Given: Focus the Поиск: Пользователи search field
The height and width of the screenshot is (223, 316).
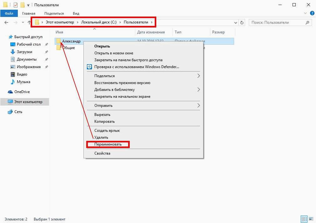Looking at the screenshot, I should click(280, 22).
